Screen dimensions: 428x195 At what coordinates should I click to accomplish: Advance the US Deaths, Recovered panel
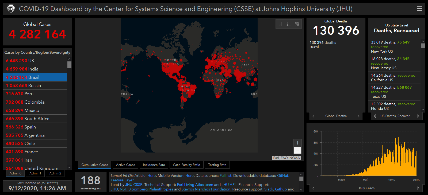[x=418, y=116]
